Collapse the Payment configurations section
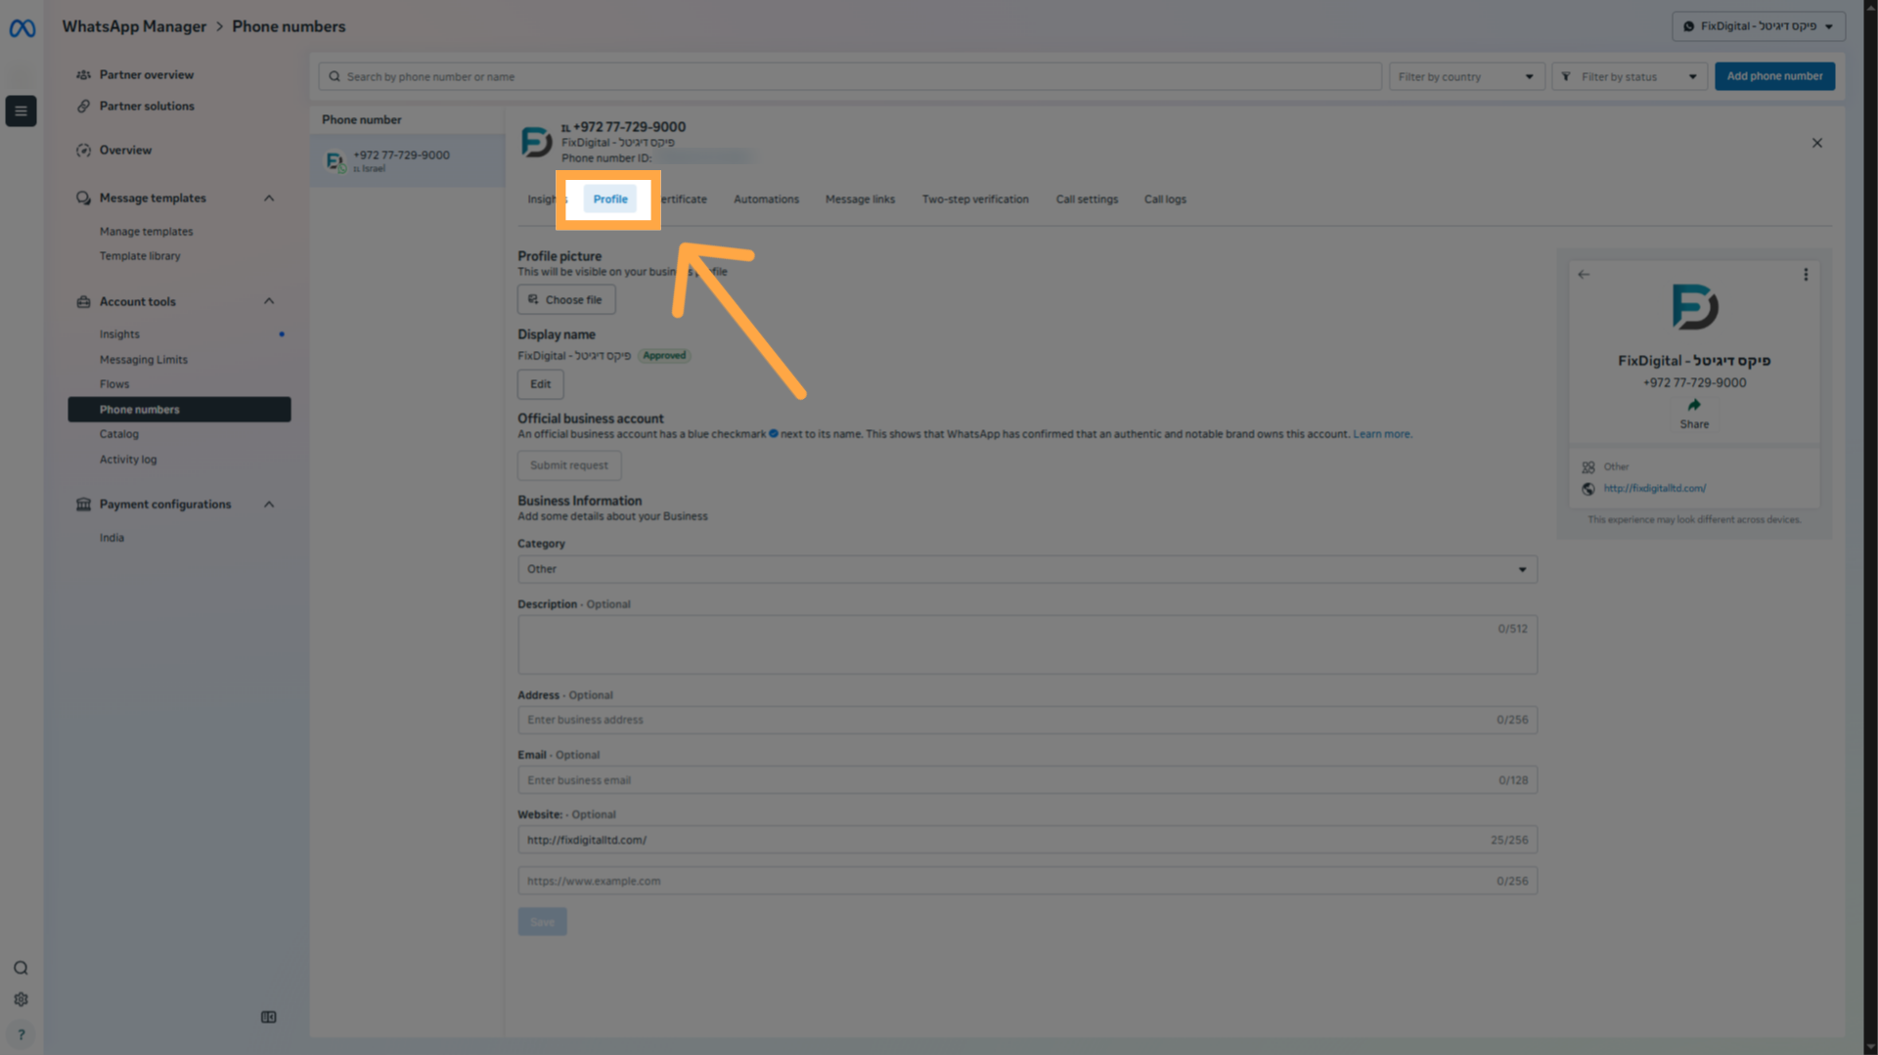Screen dimensions: 1878x1055 tap(269, 505)
